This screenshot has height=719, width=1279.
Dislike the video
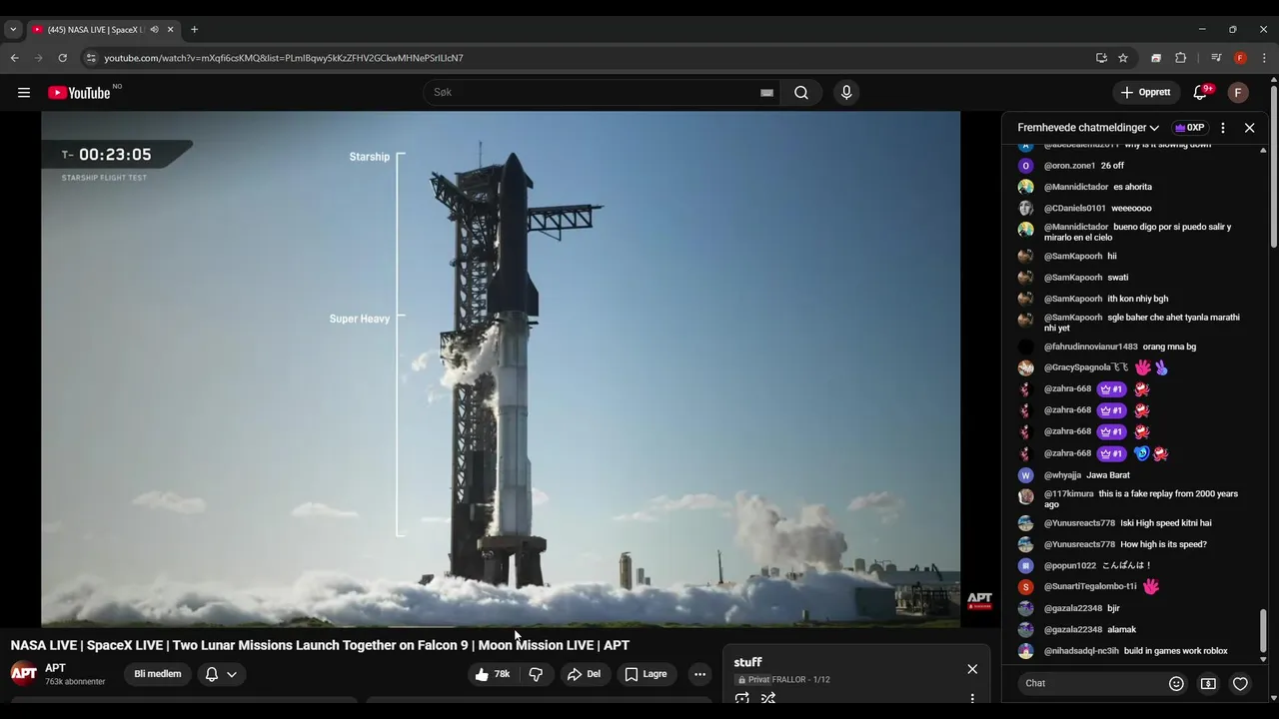pos(536,674)
